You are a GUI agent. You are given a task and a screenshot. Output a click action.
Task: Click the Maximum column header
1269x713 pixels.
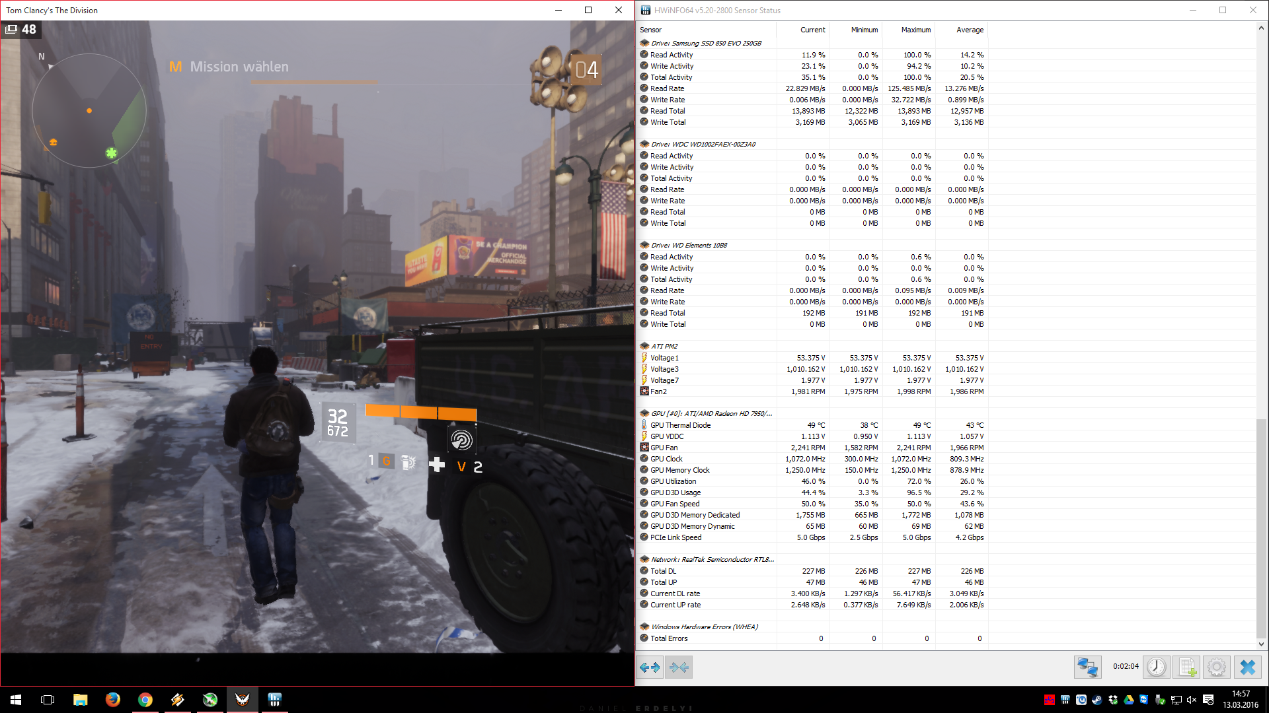tap(915, 30)
